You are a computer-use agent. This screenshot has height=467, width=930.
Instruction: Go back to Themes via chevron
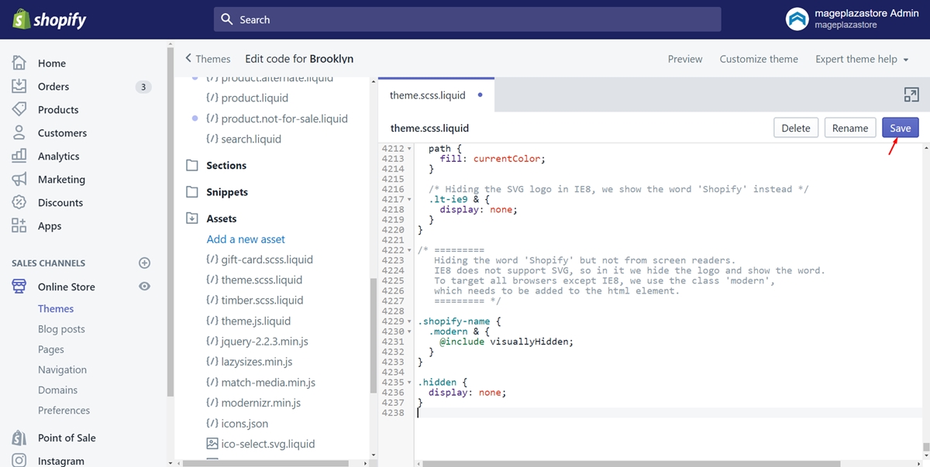tap(188, 58)
